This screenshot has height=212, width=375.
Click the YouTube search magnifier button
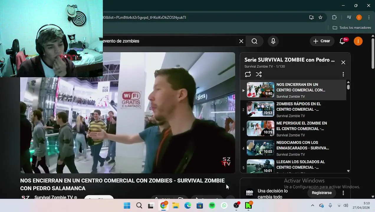(254, 41)
